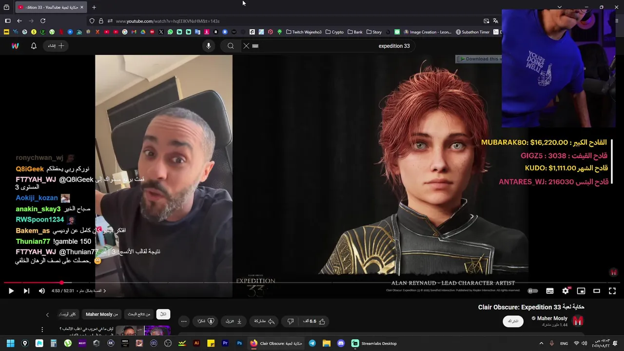
Task: Click the Create (إنشاء) button
Action: (x=56, y=46)
